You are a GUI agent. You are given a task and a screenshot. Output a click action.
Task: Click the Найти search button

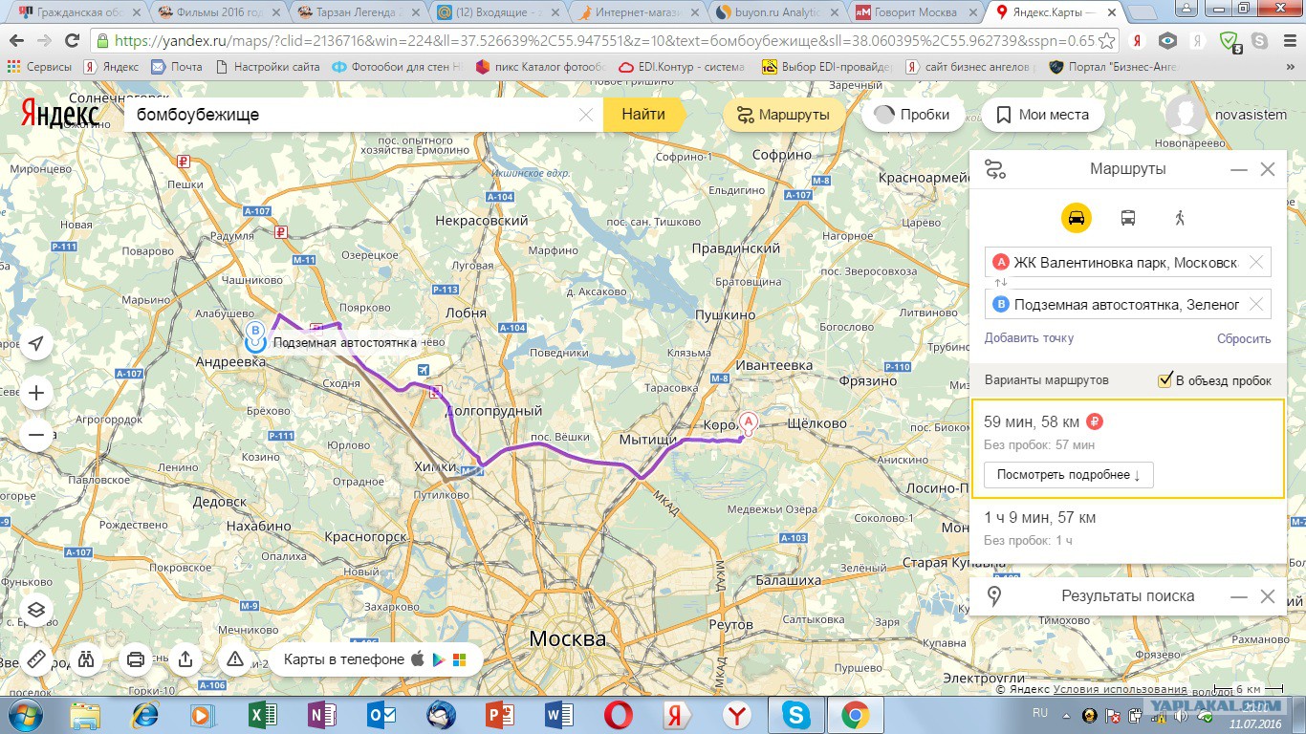click(x=643, y=115)
